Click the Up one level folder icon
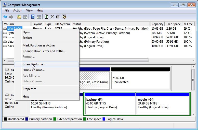Viewport: 198px width, 130px height. point(19,17)
